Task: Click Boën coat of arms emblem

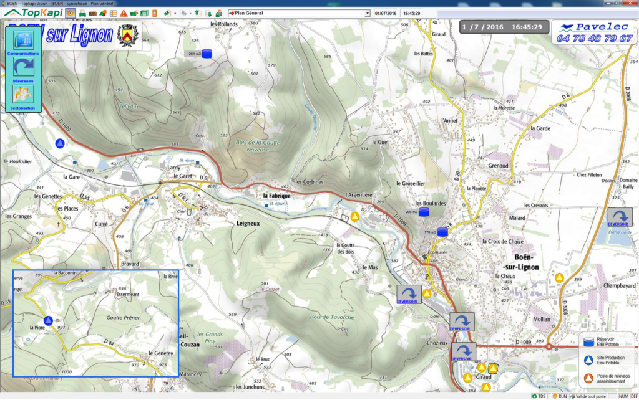Action: [127, 35]
